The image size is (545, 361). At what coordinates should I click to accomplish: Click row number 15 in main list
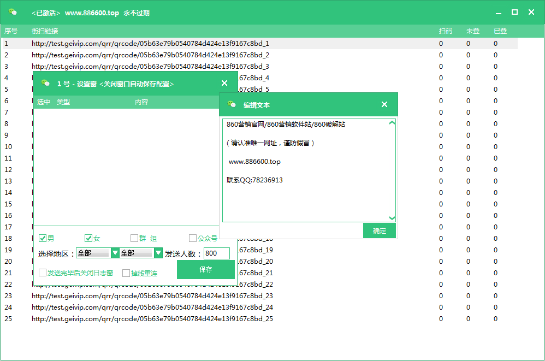pos(8,204)
